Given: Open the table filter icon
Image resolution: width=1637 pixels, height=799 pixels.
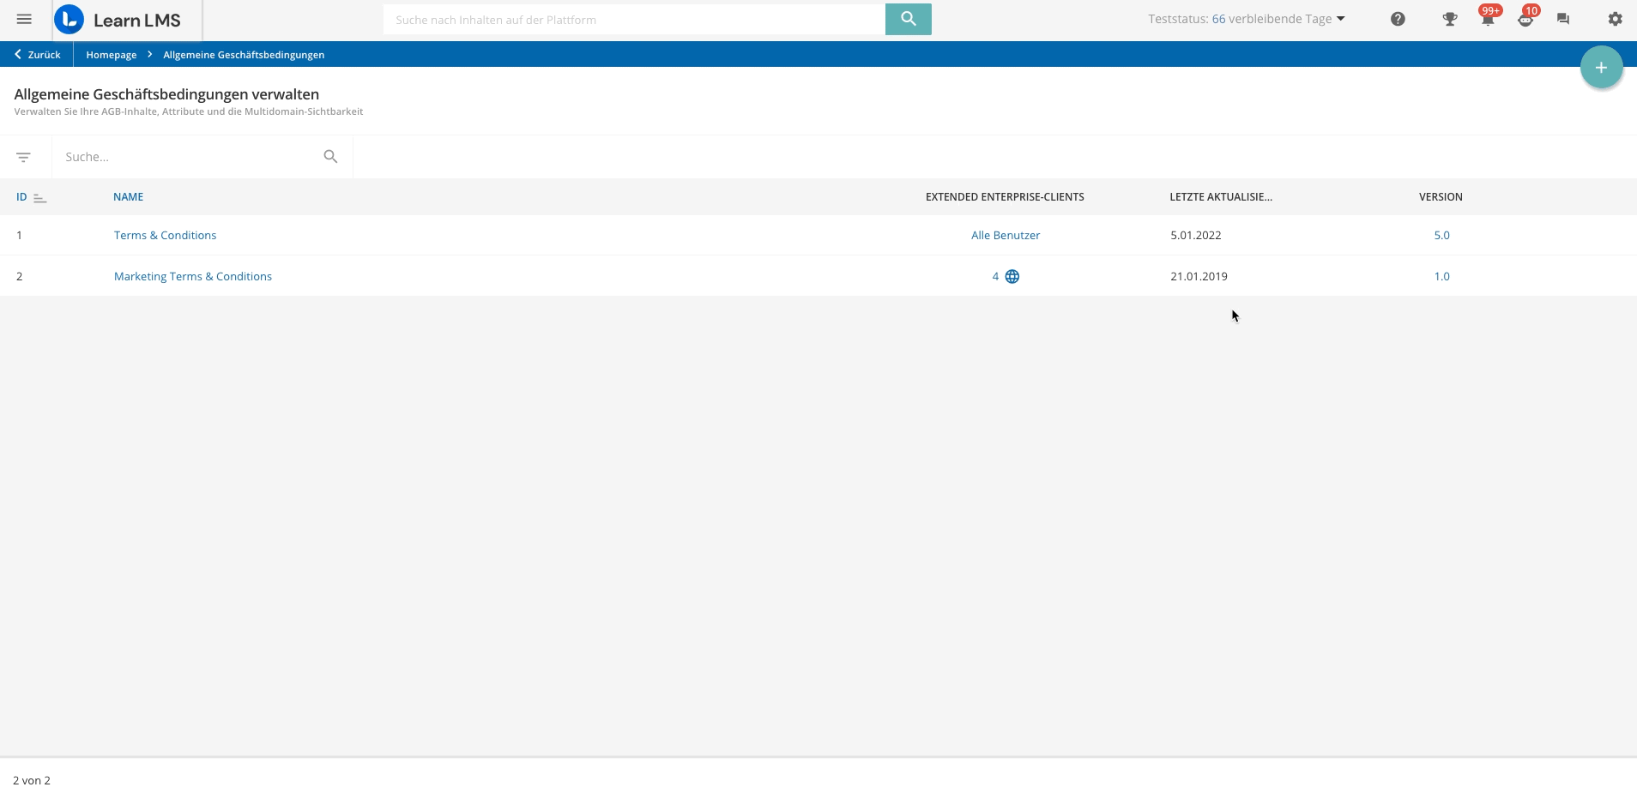Looking at the screenshot, I should (24, 157).
